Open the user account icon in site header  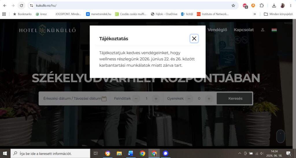pyautogui.click(x=262, y=30)
